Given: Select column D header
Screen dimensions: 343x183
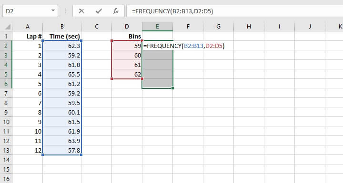Looking at the screenshot, I should [x=127, y=27].
